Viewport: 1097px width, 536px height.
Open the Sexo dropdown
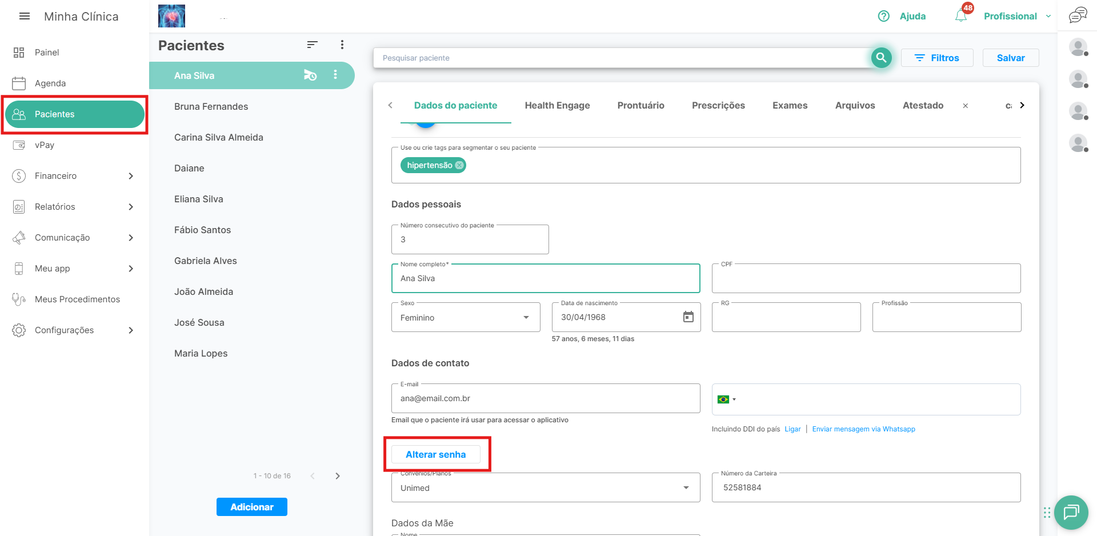[x=466, y=318]
